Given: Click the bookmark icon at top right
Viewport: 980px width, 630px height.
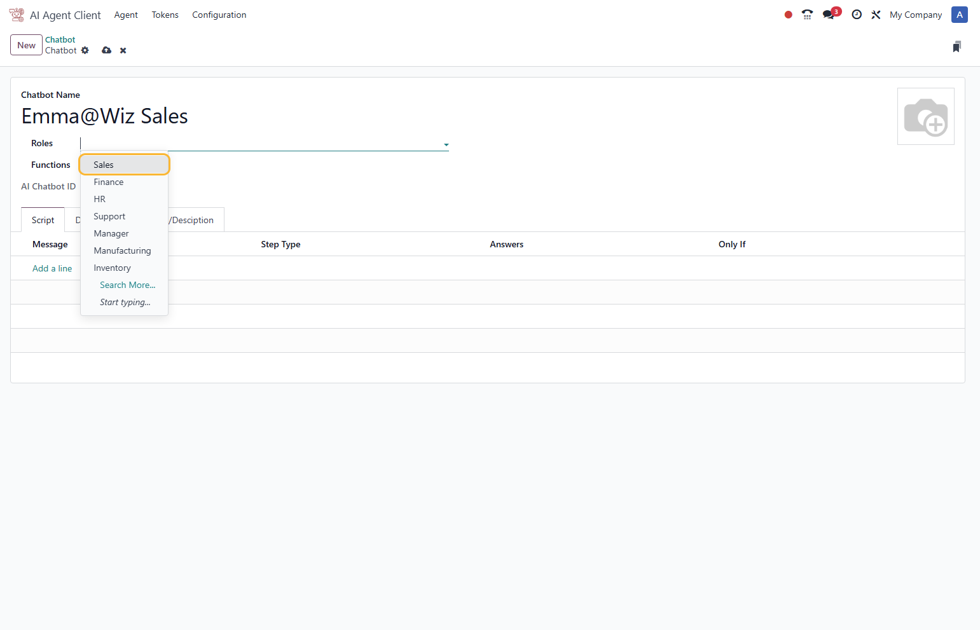Looking at the screenshot, I should (956, 46).
